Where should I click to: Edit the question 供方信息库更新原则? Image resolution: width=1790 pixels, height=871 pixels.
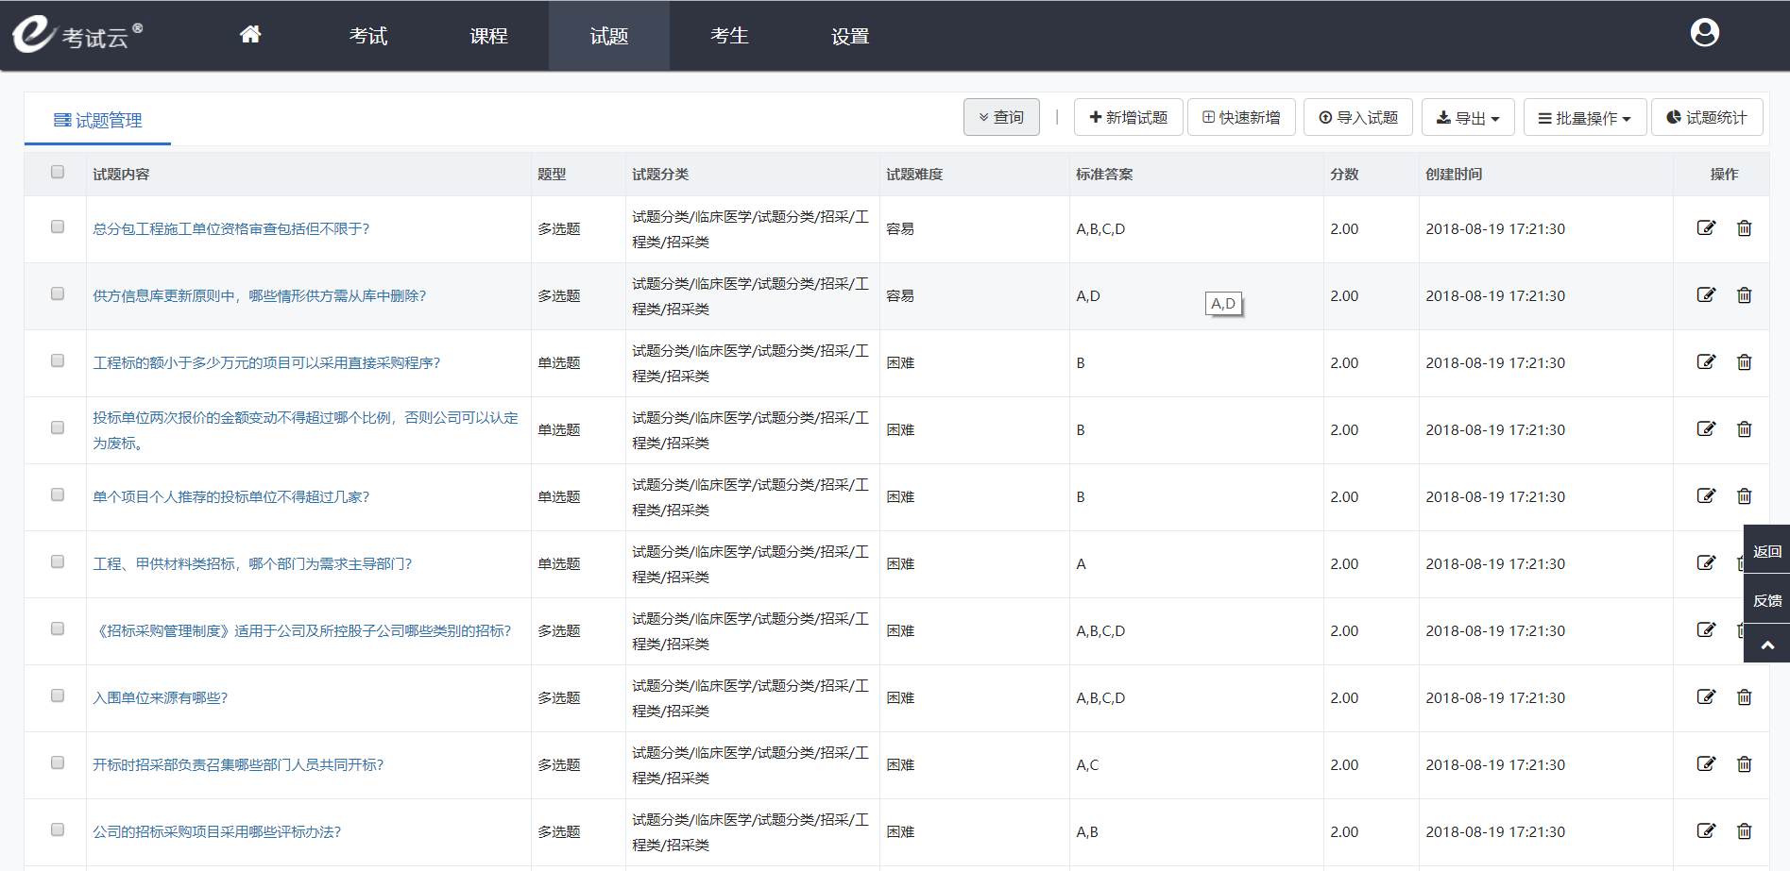click(x=1706, y=294)
